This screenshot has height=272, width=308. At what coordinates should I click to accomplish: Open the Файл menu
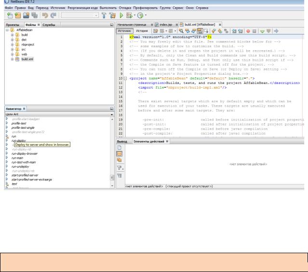9,8
